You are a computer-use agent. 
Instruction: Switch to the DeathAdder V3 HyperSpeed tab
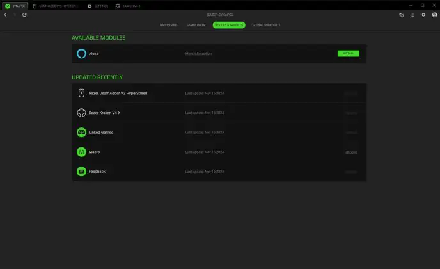click(x=56, y=6)
